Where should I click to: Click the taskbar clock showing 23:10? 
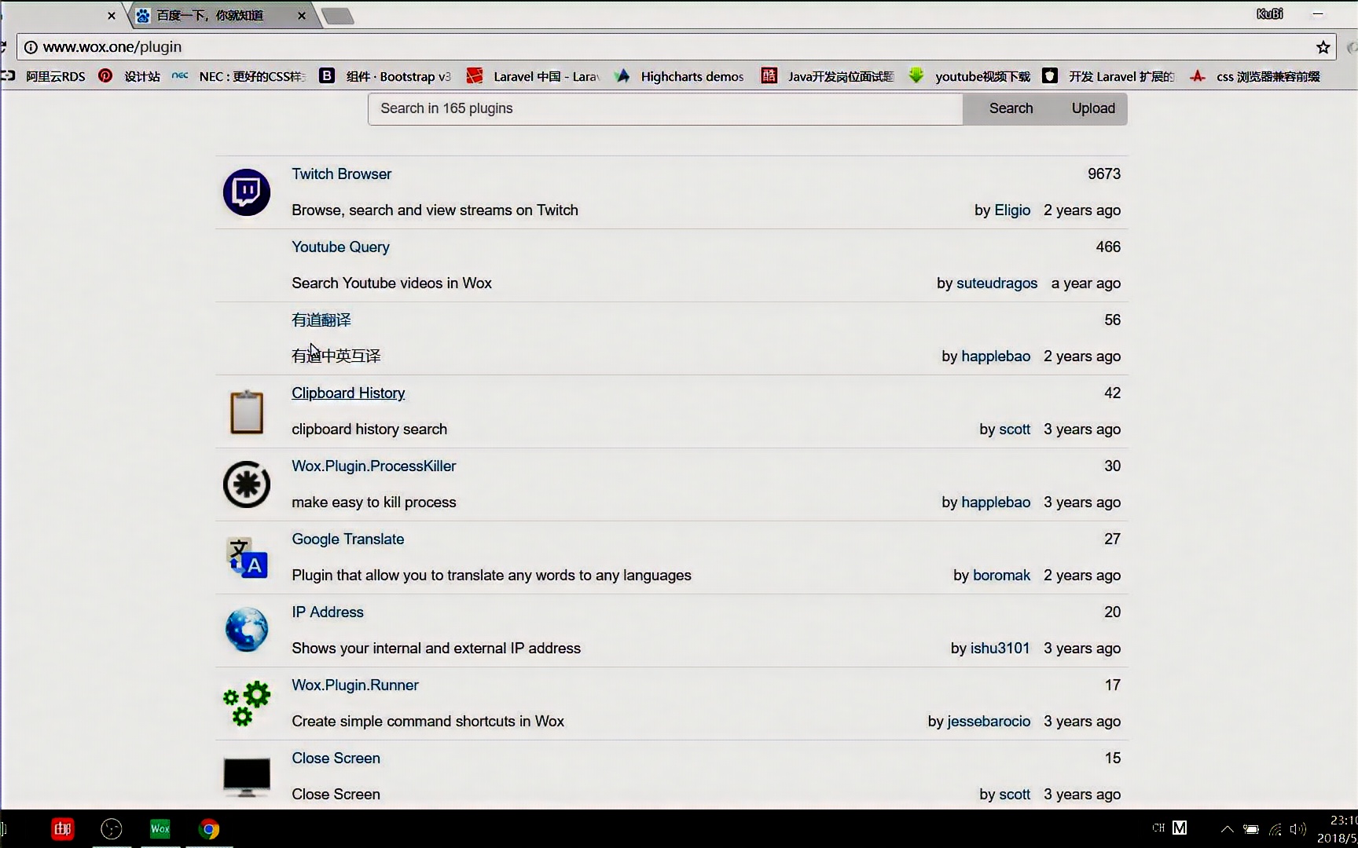click(x=1343, y=821)
